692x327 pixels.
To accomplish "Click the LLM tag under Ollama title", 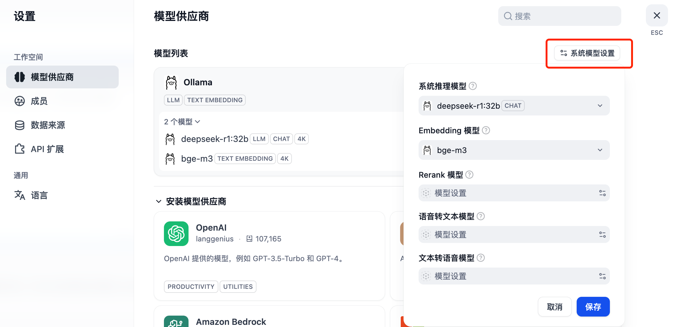I will [x=173, y=100].
